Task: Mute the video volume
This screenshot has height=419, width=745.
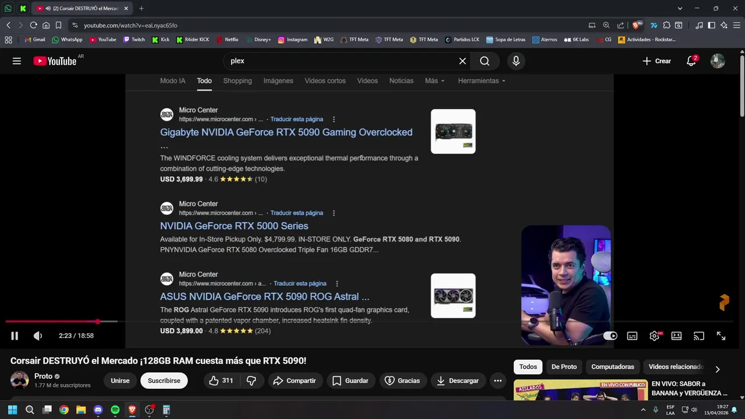Action: [x=38, y=336]
